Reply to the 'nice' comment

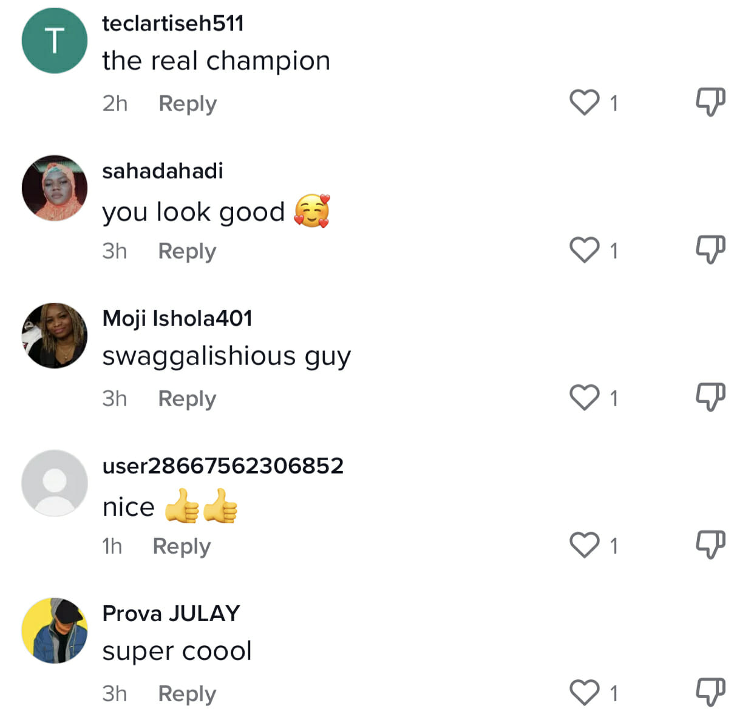coord(182,546)
